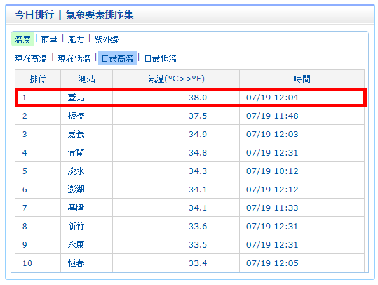The height and width of the screenshot is (285, 378).
Task: Open station 淡水
Action: [x=76, y=171]
